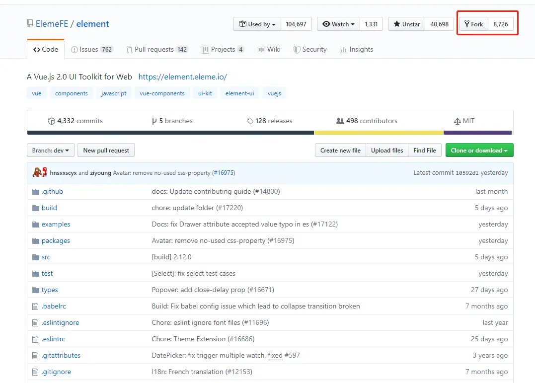Image resolution: width=535 pixels, height=383 pixels.
Task: Open the https://element.eleme.io/ link
Action: click(182, 77)
